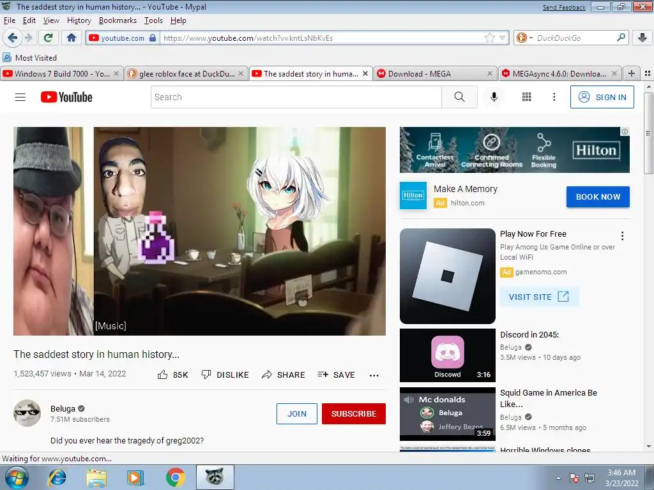Open YouTube apps grid icon
Image resolution: width=654 pixels, height=490 pixels.
(527, 97)
